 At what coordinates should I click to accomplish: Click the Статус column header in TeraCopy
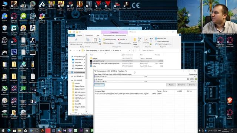165,91
